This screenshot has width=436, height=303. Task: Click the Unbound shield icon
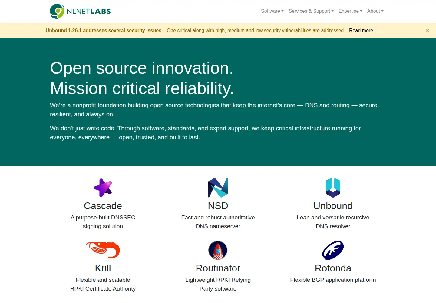pyautogui.click(x=333, y=188)
